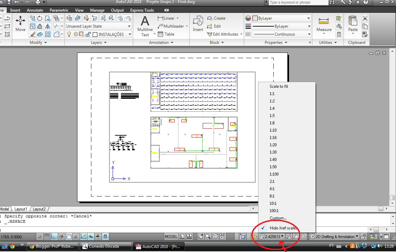
Task: Open viewport scale 2.425613 dropdown
Action: pyautogui.click(x=272, y=237)
